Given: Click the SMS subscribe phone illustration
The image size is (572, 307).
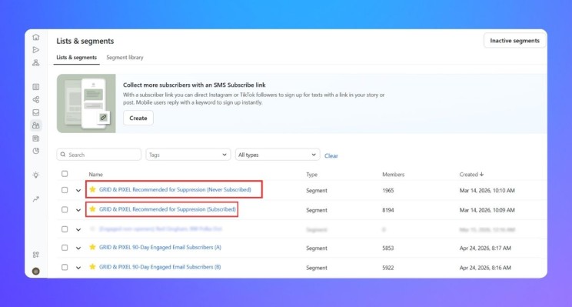Looking at the screenshot, I should tap(86, 103).
